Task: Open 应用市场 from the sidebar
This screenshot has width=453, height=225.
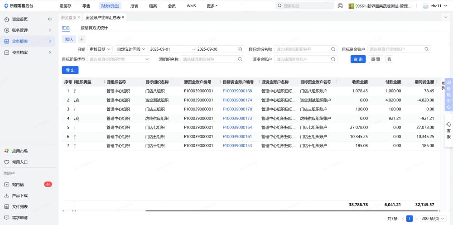Action: point(19,151)
